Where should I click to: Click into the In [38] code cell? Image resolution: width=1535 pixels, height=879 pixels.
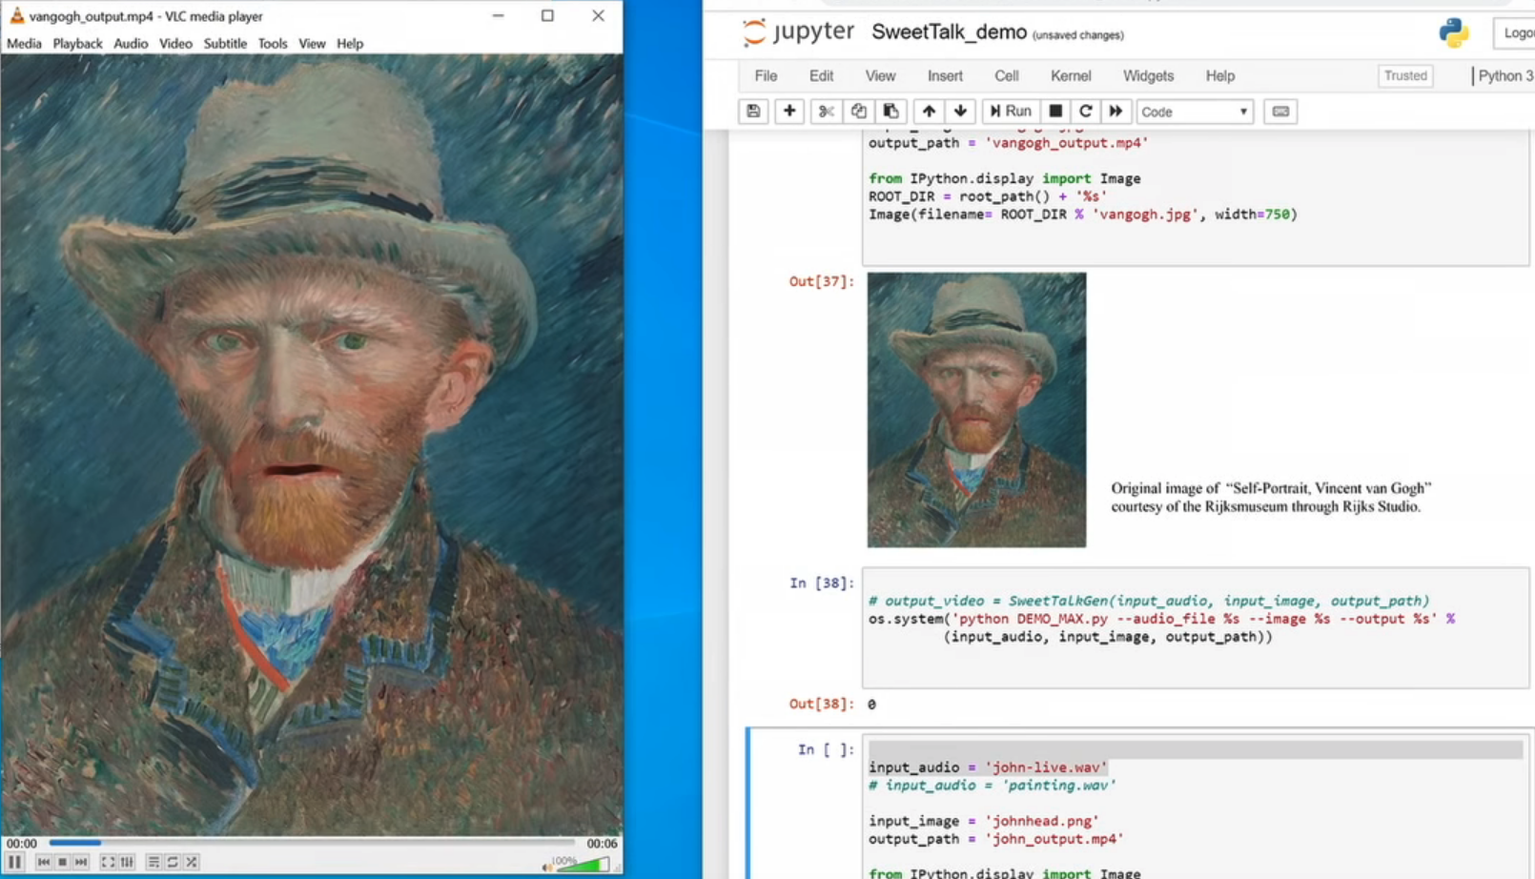pyautogui.click(x=1196, y=627)
